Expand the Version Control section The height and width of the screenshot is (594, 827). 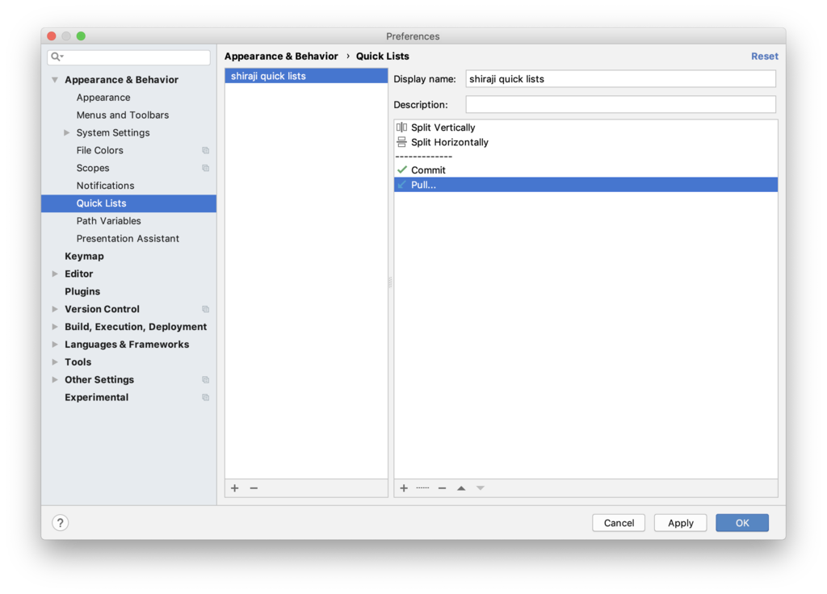55,309
